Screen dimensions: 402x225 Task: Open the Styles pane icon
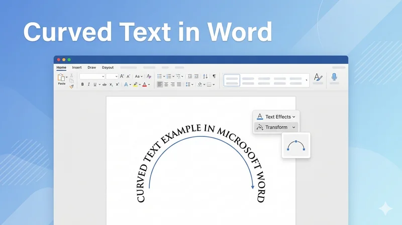(317, 77)
